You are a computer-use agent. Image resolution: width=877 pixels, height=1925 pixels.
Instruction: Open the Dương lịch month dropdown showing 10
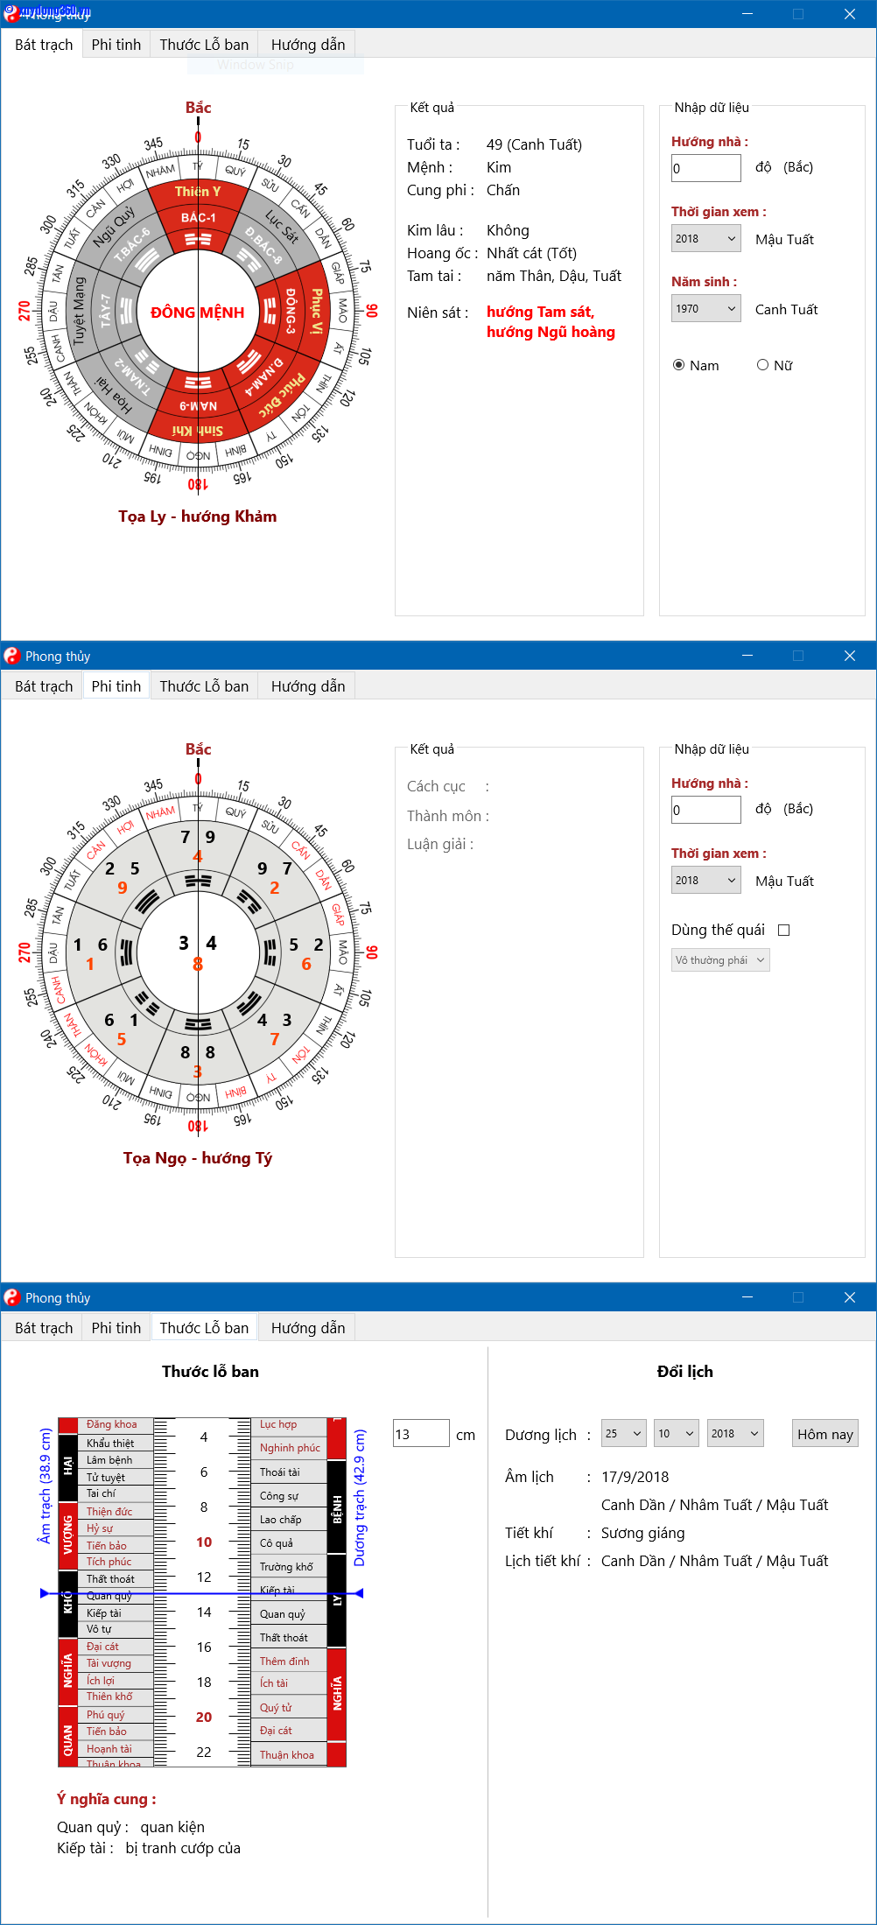[x=676, y=1434]
